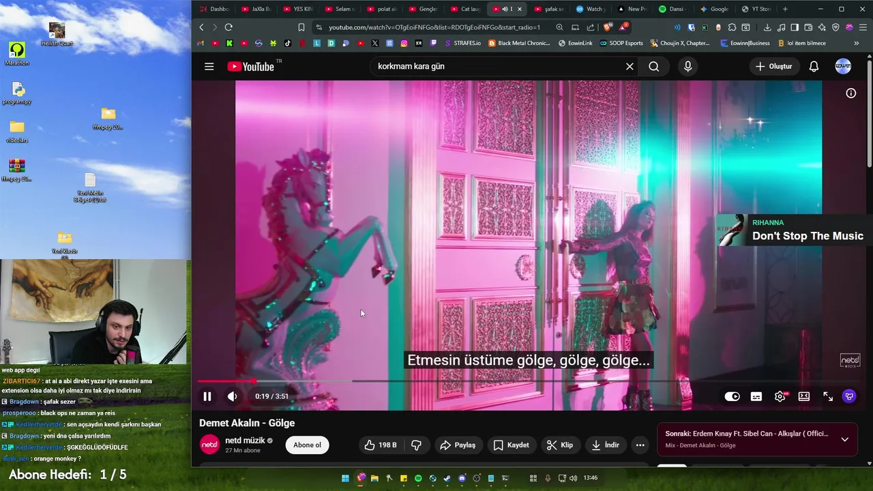Click the magnifier search button
The image size is (873, 491).
[x=654, y=66]
